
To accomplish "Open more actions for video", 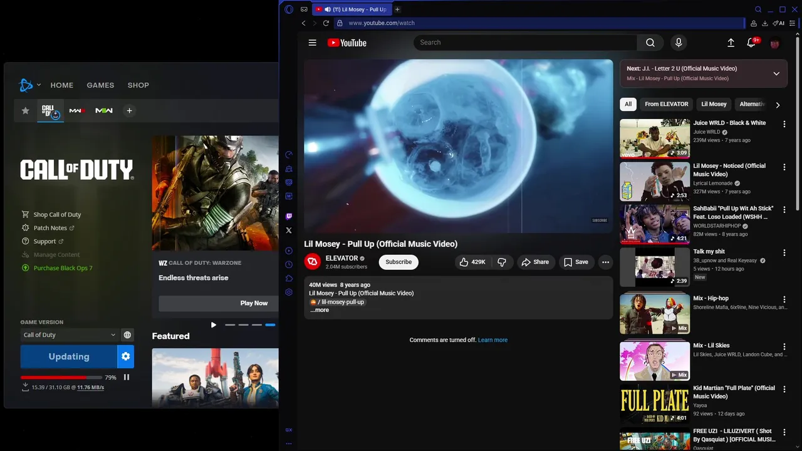I will point(605,262).
